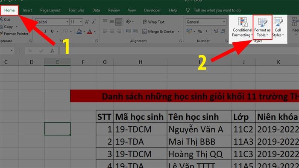
Task: Switch to the Insert tab
Action: click(x=27, y=10)
